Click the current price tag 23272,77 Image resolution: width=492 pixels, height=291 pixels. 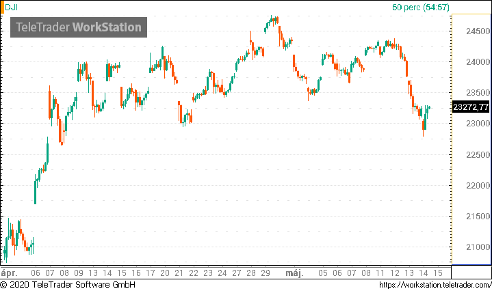(x=471, y=107)
